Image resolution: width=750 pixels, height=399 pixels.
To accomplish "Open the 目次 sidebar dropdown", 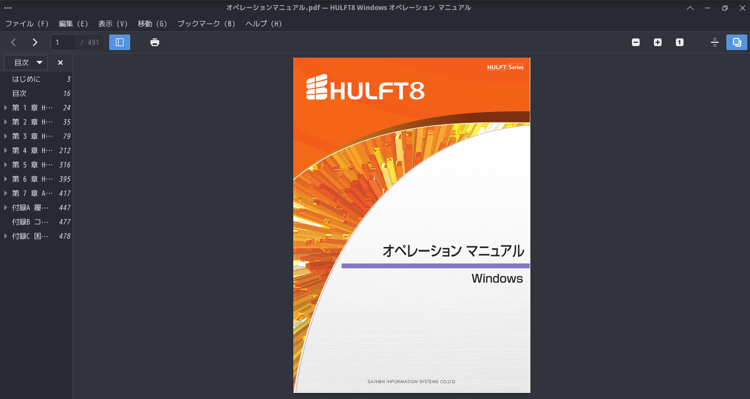I will [x=26, y=63].
